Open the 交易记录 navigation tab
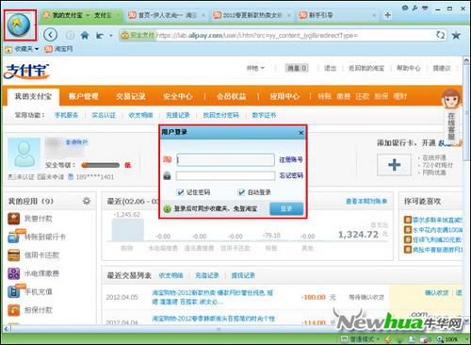Viewport: 471px width, 345px height. 131,96
